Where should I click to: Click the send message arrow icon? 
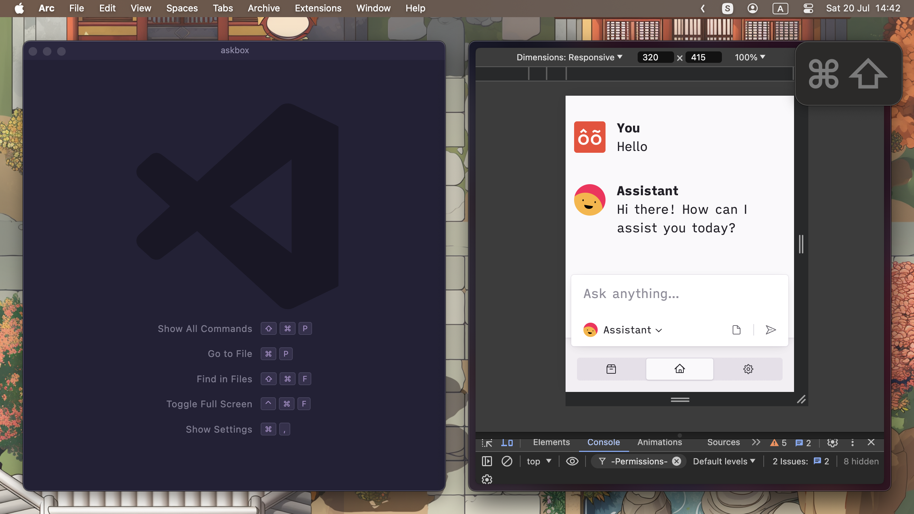pos(770,330)
